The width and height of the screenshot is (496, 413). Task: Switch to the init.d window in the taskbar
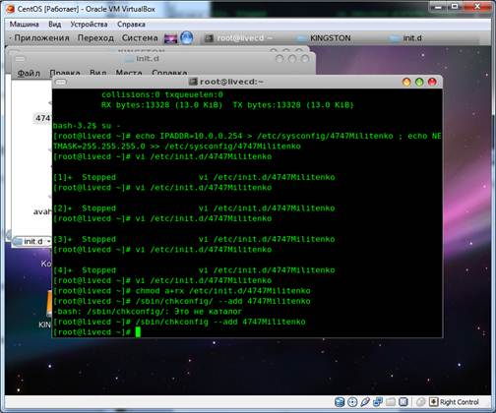tap(405, 38)
